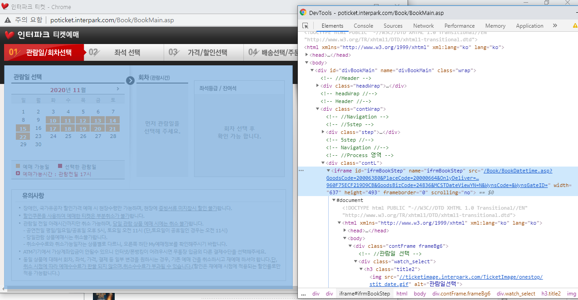Expand the top-level head node
This screenshot has height=300, width=578.
(307, 55)
